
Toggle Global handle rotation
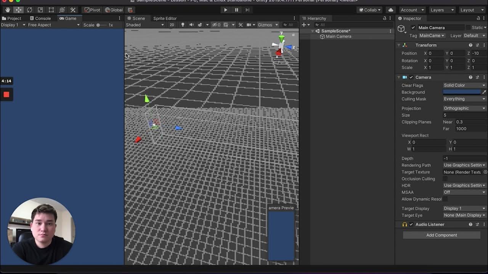pos(114,10)
